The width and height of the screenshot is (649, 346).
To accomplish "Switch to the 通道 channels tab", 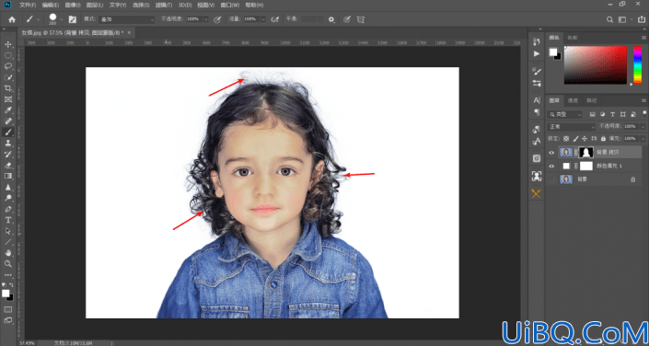I will (573, 100).
